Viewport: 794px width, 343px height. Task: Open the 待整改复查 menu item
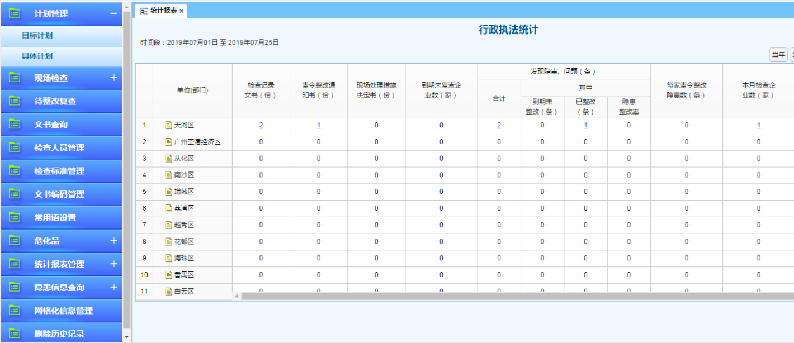[x=61, y=101]
